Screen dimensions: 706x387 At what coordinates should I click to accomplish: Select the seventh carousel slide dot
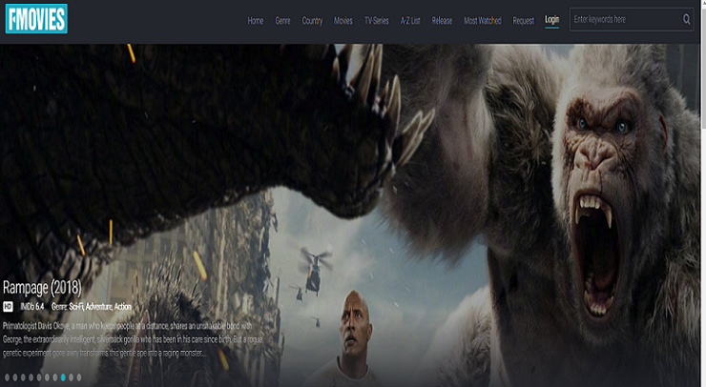[55, 377]
